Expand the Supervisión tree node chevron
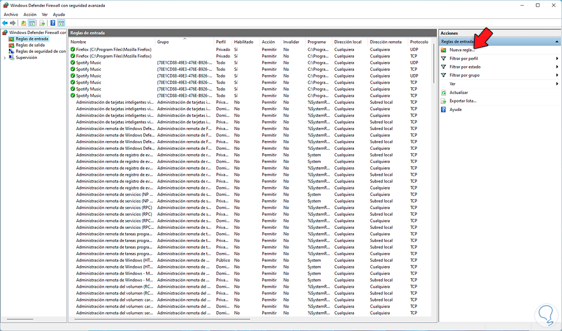Viewport: 562px width, 331px height. (x=5, y=58)
